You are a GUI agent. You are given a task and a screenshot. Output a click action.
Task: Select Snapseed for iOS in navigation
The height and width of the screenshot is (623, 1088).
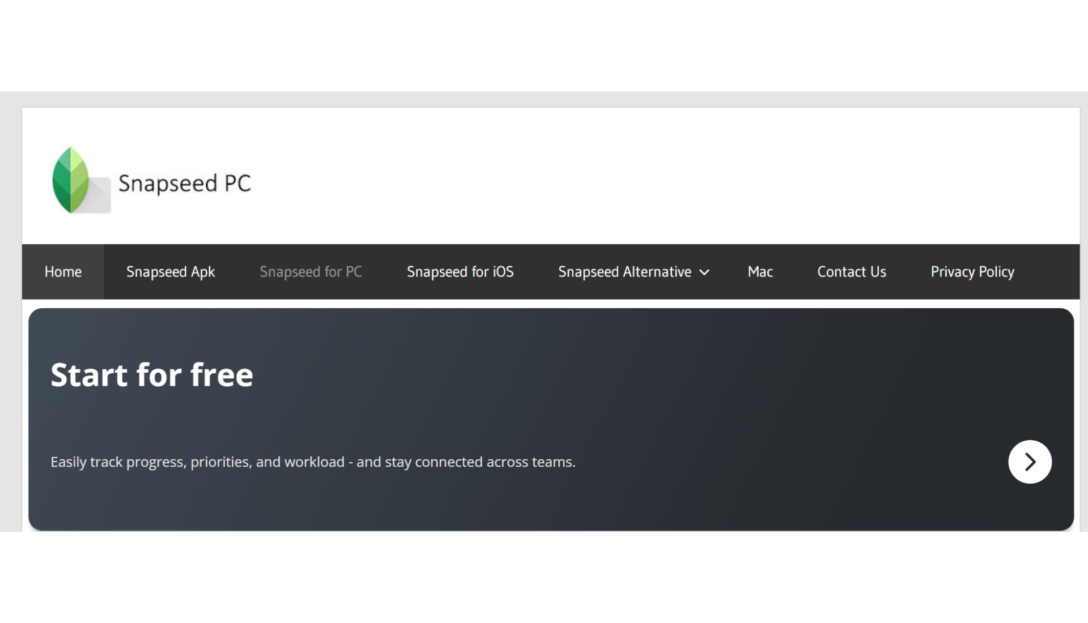(460, 272)
